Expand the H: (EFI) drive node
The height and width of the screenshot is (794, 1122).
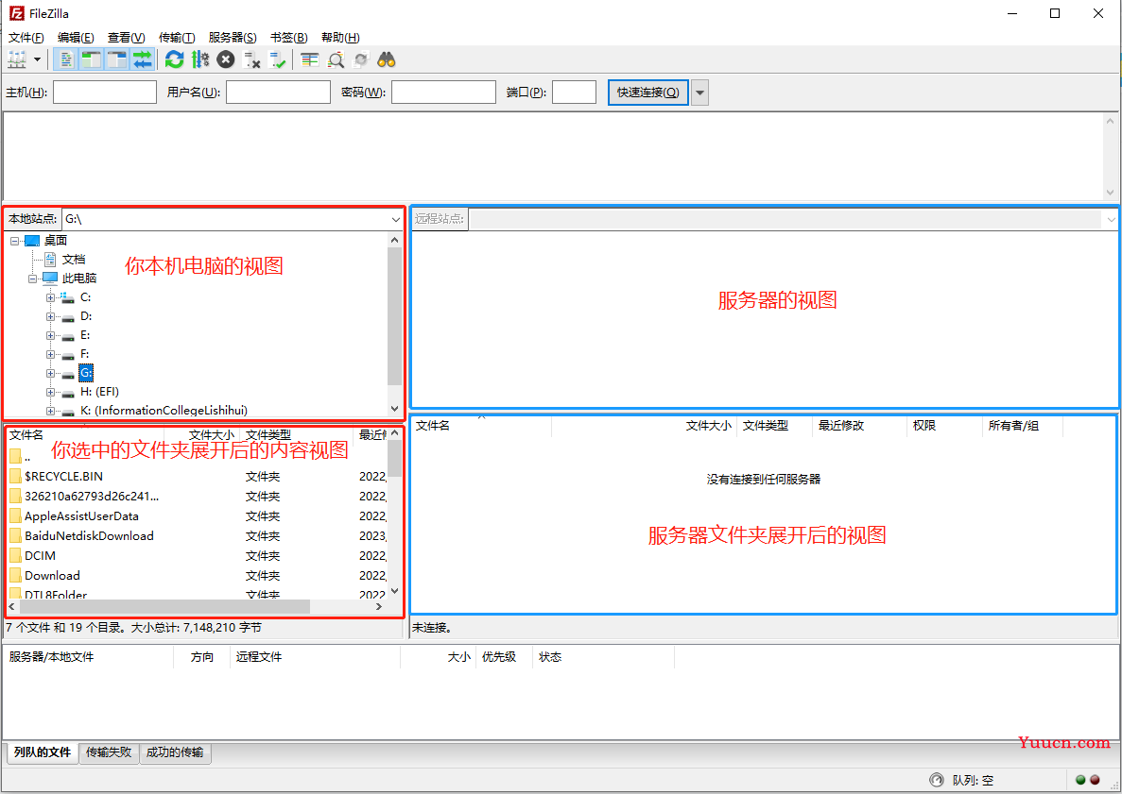pos(50,393)
